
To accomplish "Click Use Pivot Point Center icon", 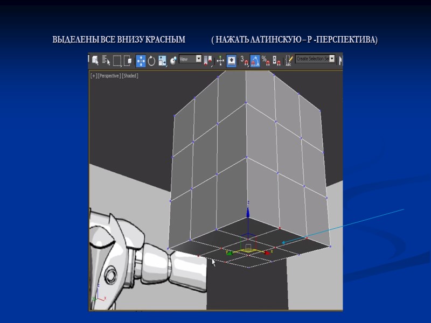I will click(208, 61).
